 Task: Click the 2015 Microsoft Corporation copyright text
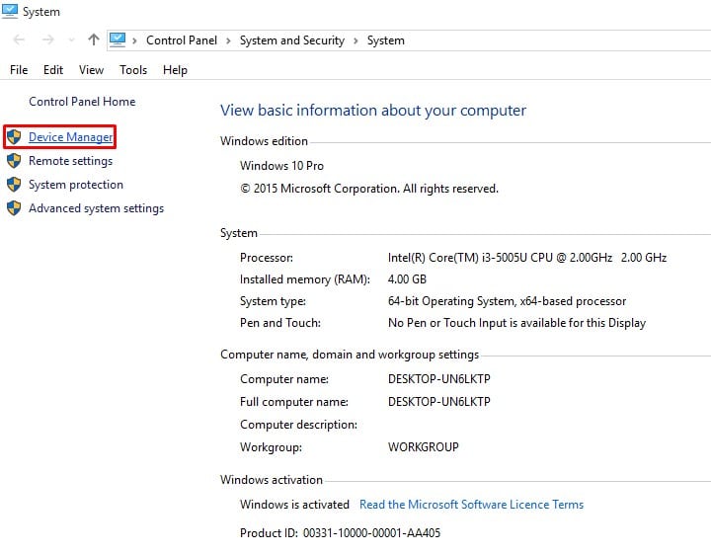coord(369,189)
